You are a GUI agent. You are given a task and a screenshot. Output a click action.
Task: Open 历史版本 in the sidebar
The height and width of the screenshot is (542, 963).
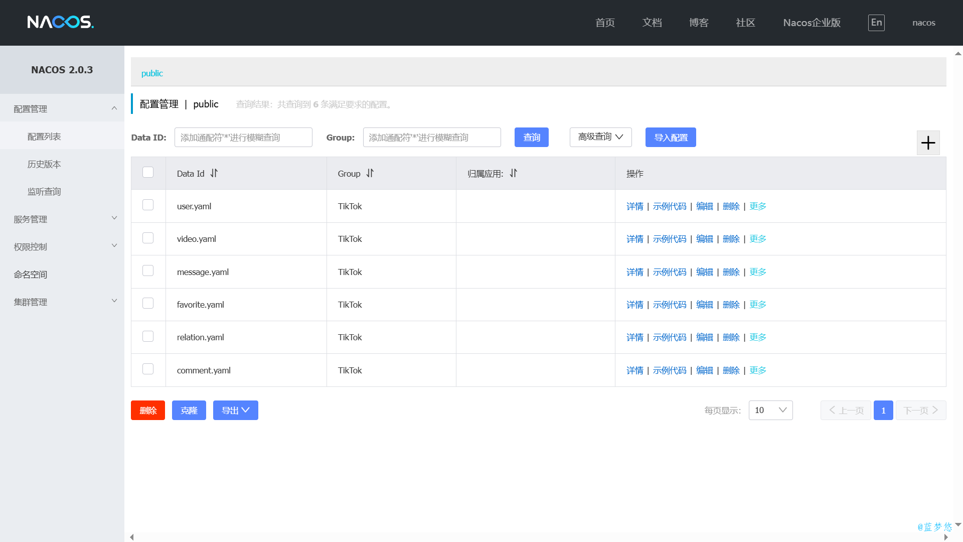(44, 164)
